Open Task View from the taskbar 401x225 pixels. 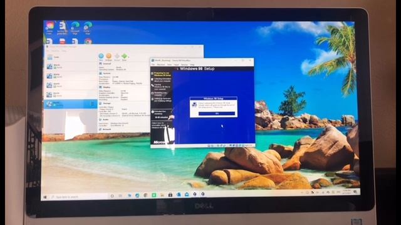pos(120,196)
